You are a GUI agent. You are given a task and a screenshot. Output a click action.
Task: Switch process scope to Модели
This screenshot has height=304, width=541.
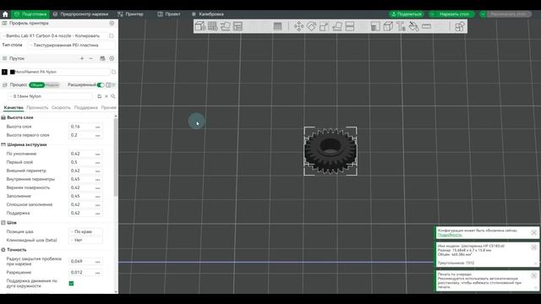tap(52, 84)
